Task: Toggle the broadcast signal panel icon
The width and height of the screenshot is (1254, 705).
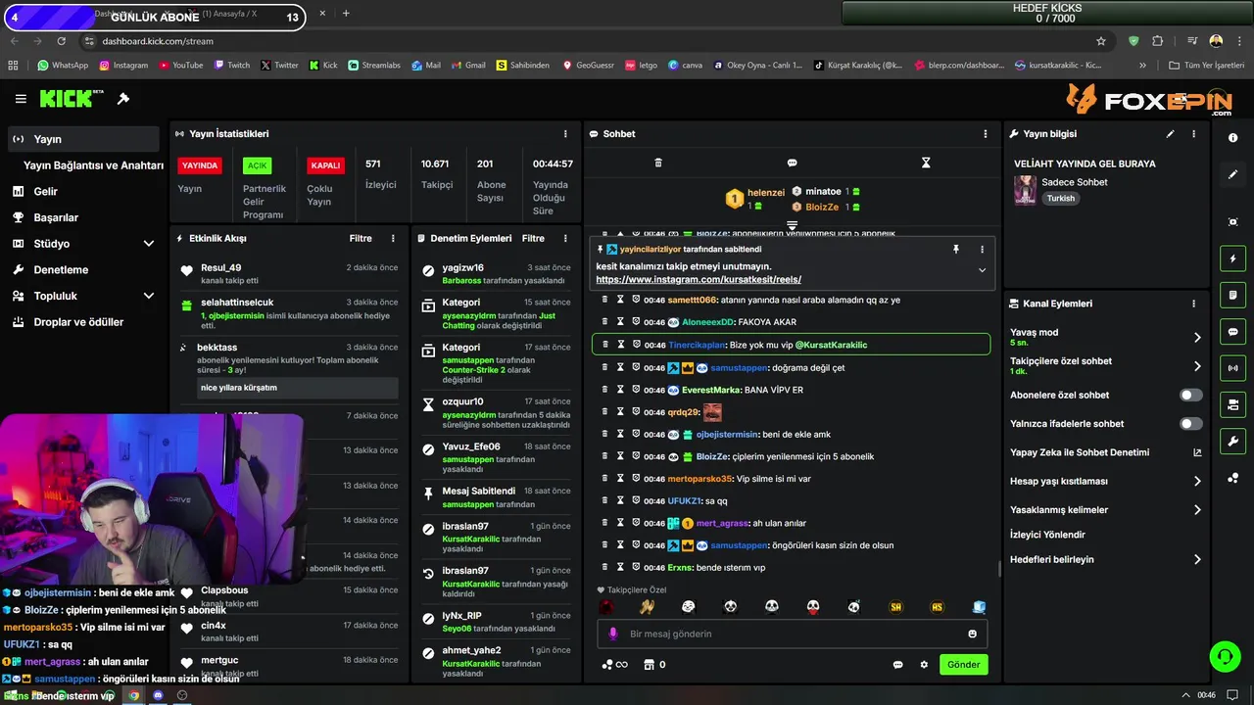Action: pos(1232,368)
